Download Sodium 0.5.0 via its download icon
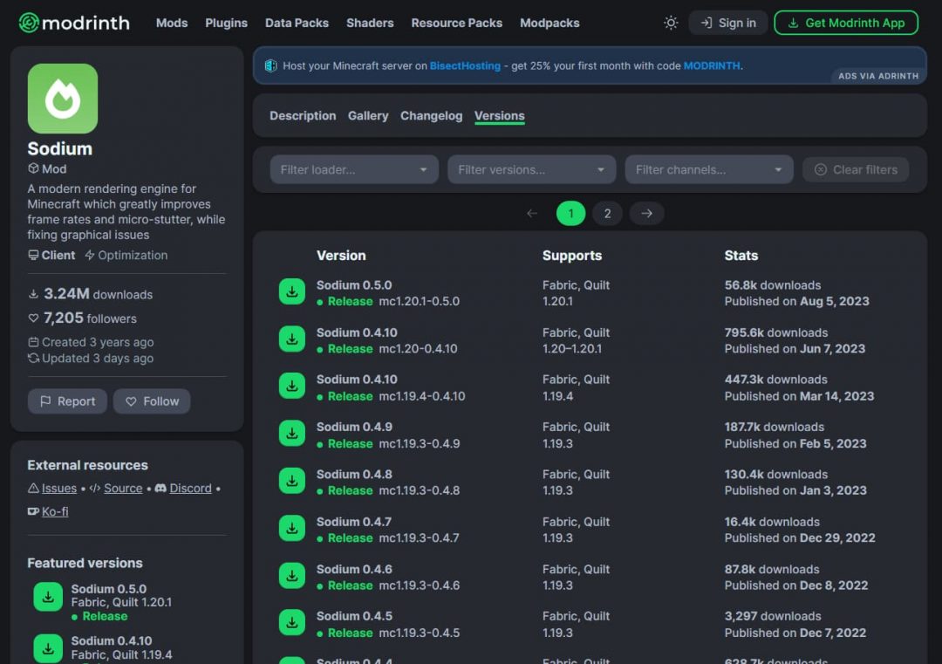Viewport: 942px width, 664px height. tap(291, 291)
